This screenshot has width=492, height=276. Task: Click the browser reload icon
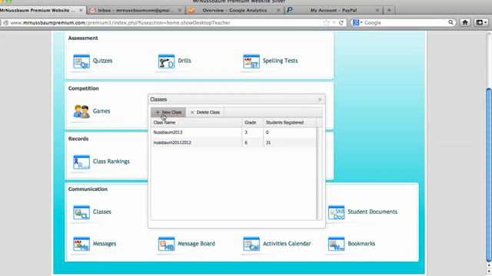(x=341, y=22)
